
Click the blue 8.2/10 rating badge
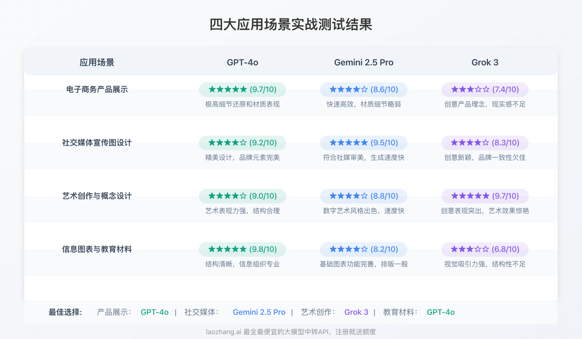(x=364, y=249)
